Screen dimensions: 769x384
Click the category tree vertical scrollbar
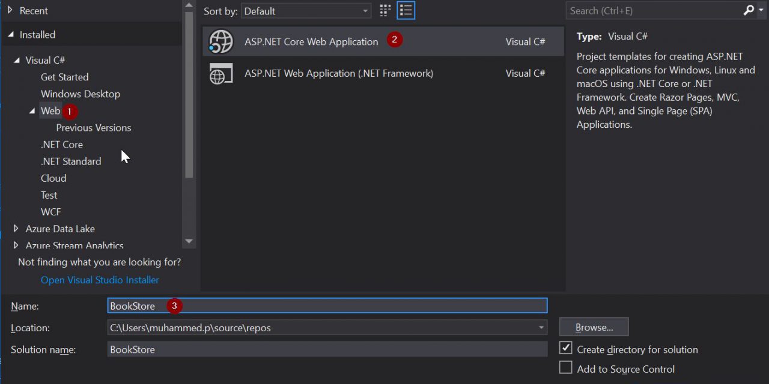pos(189,96)
